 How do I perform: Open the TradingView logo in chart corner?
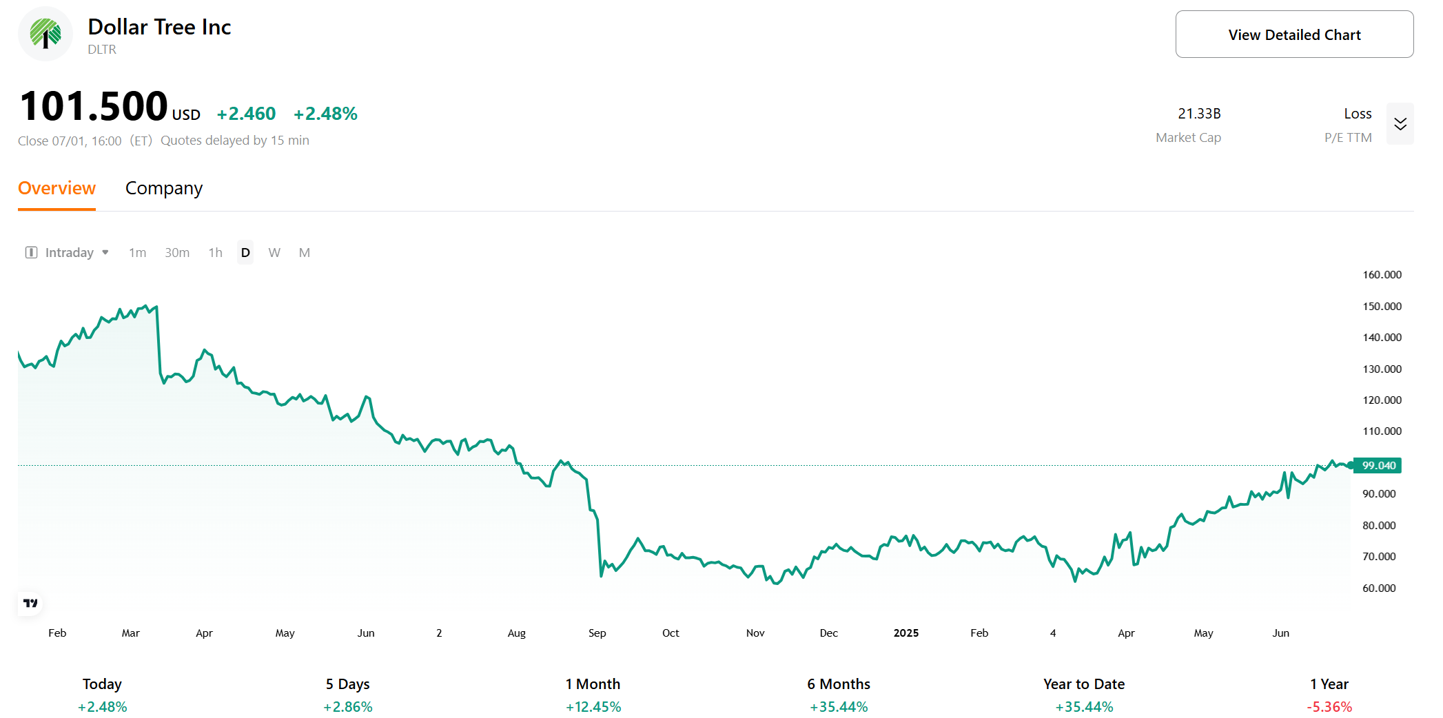(30, 602)
